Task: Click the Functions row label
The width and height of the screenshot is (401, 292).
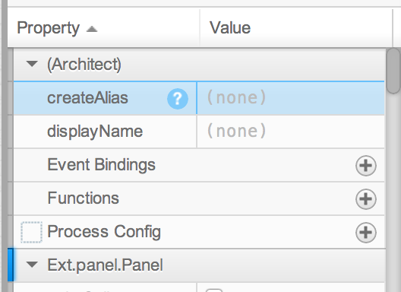Action: click(x=84, y=198)
